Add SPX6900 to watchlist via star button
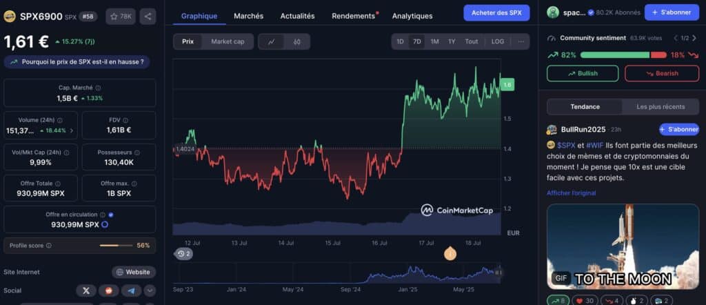The image size is (706, 305). click(121, 17)
